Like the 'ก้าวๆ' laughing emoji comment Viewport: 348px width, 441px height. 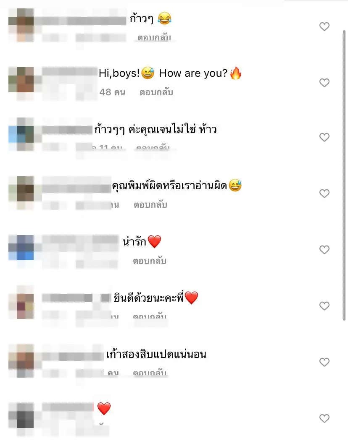pos(324,26)
